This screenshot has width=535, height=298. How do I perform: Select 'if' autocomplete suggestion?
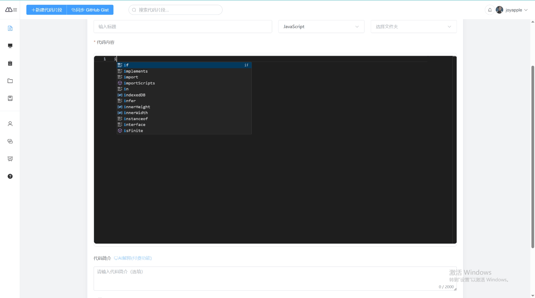[184, 65]
